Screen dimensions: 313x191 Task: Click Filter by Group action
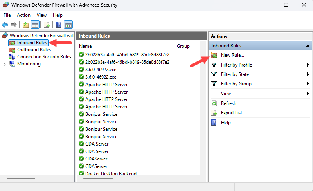pos(236,84)
